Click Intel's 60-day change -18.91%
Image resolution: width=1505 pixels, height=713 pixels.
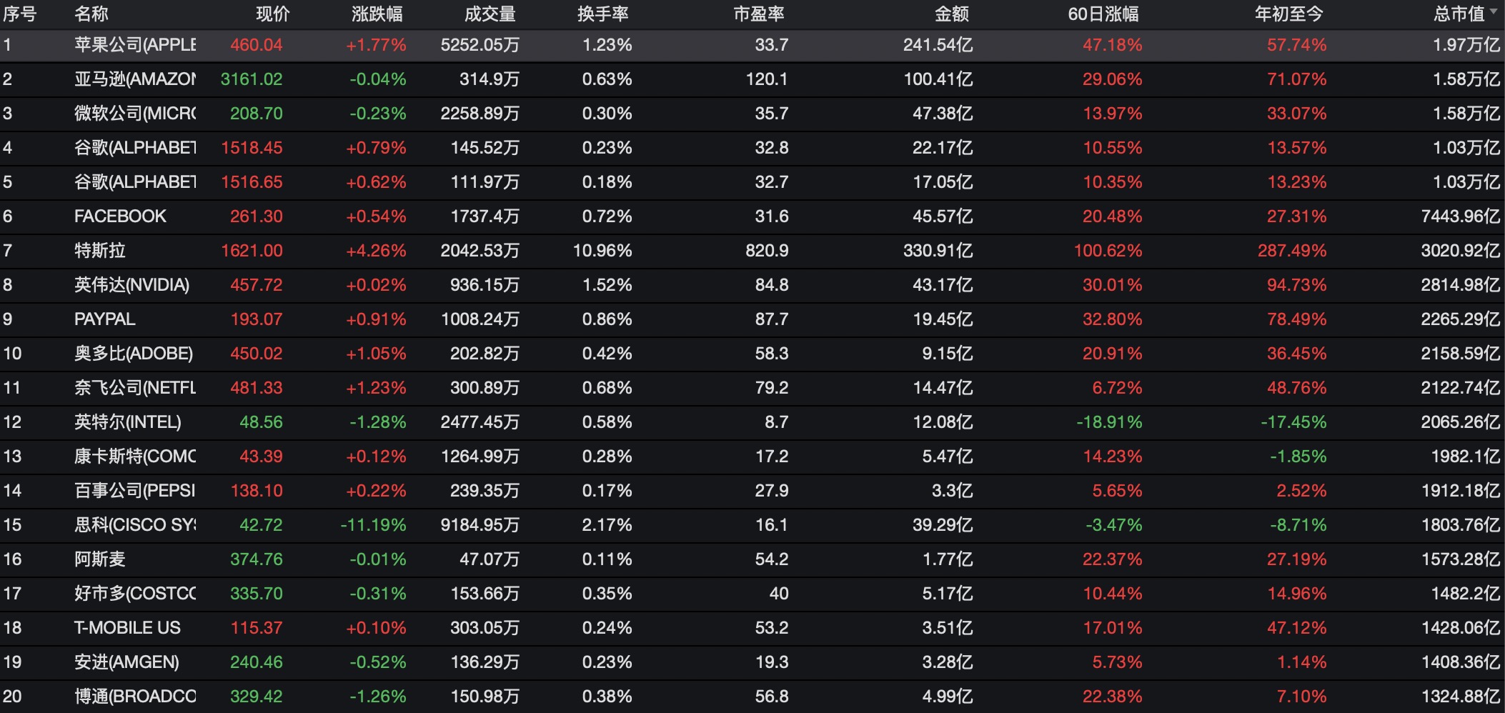coord(1110,422)
